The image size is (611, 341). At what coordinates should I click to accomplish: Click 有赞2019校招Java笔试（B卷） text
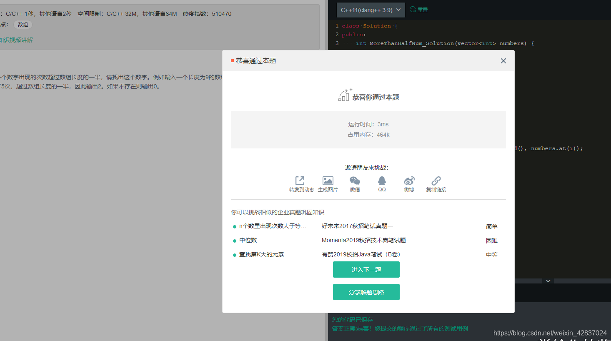[361, 254]
